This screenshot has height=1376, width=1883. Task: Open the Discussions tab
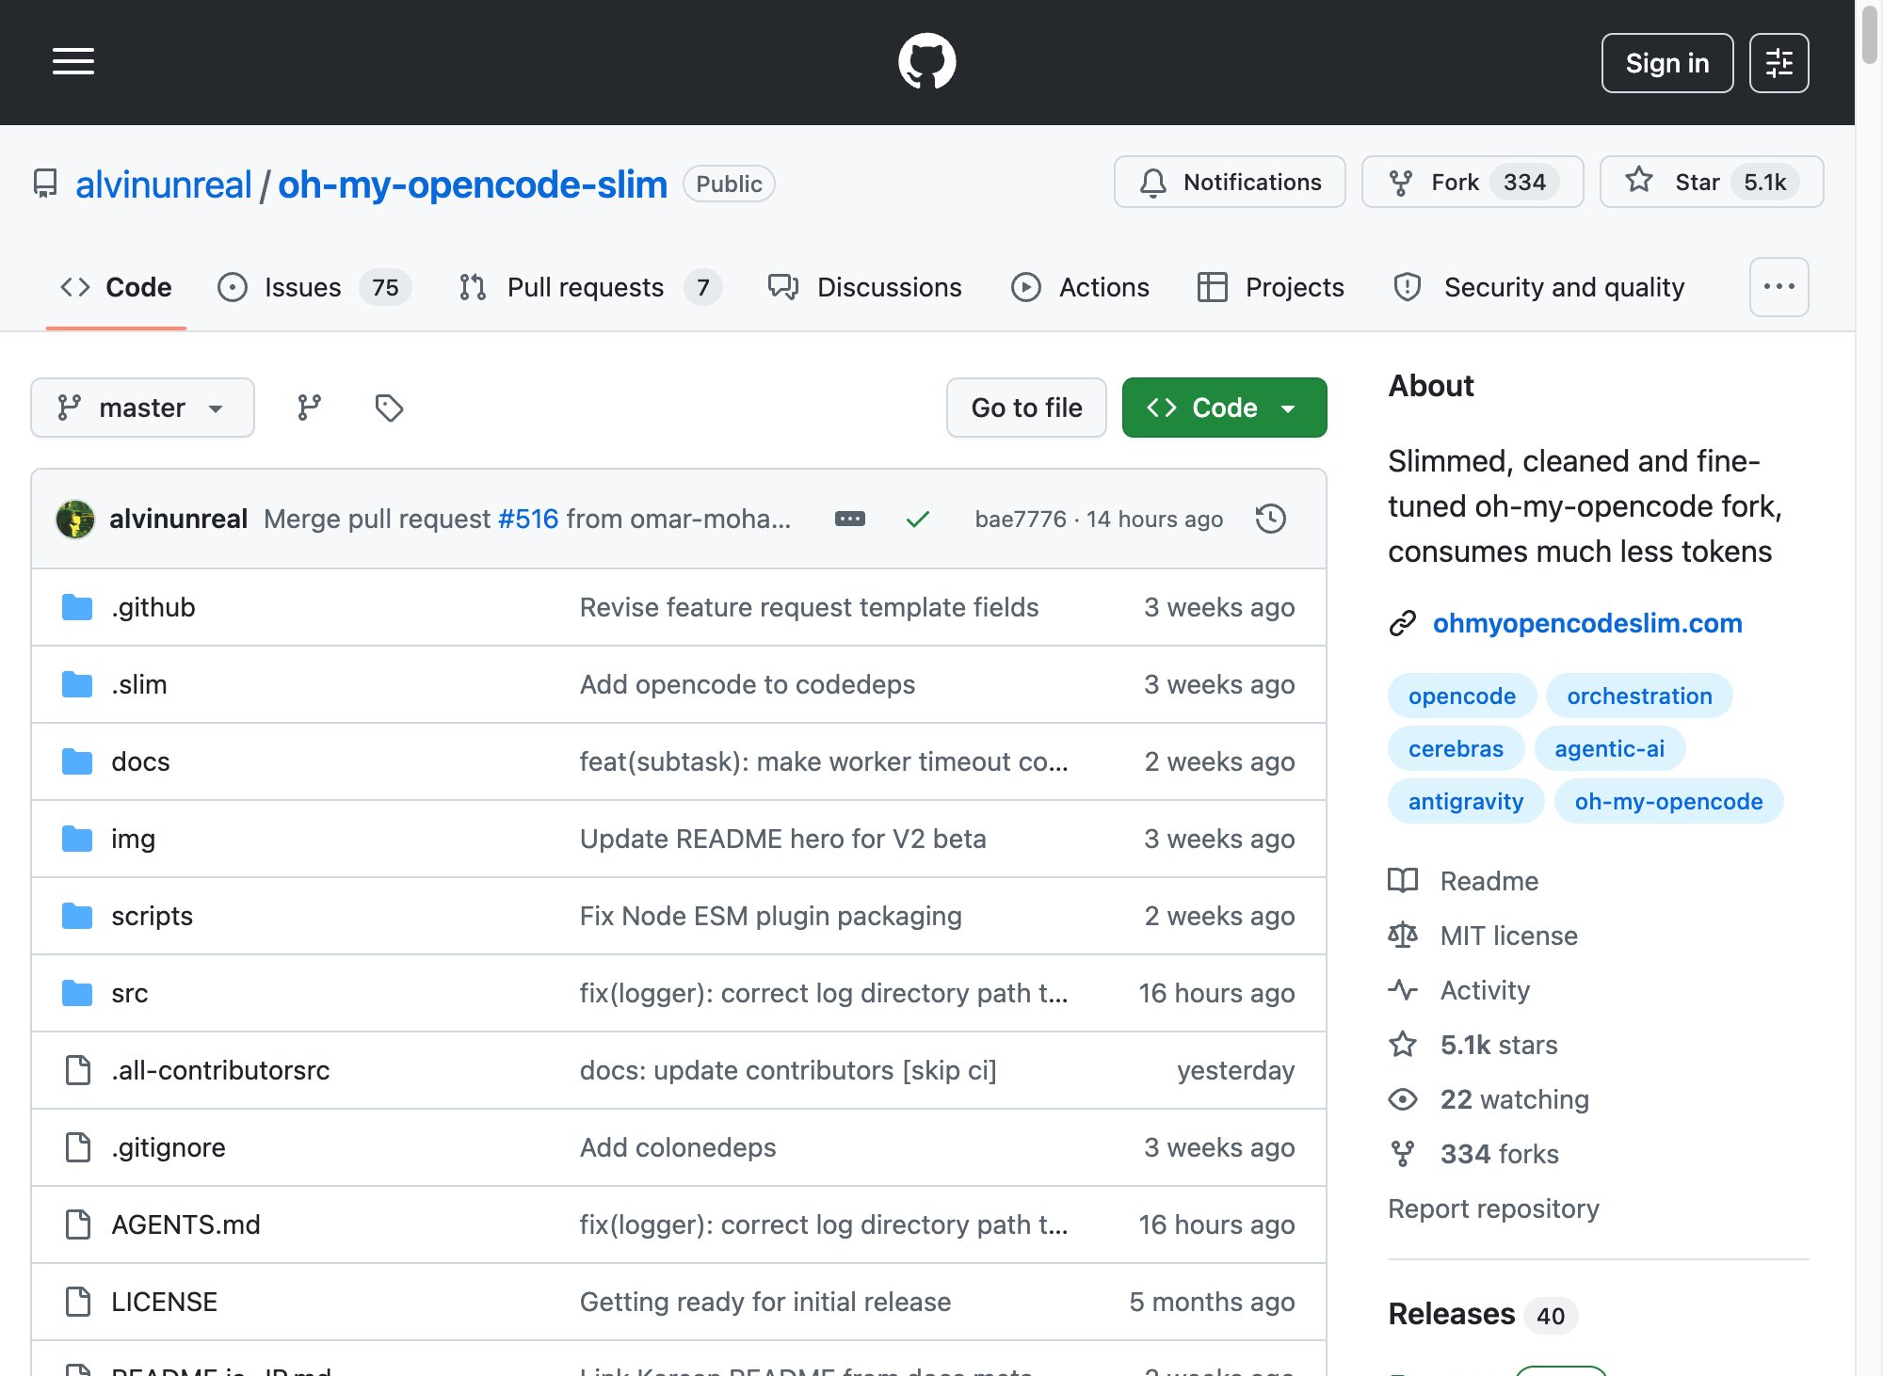[864, 287]
